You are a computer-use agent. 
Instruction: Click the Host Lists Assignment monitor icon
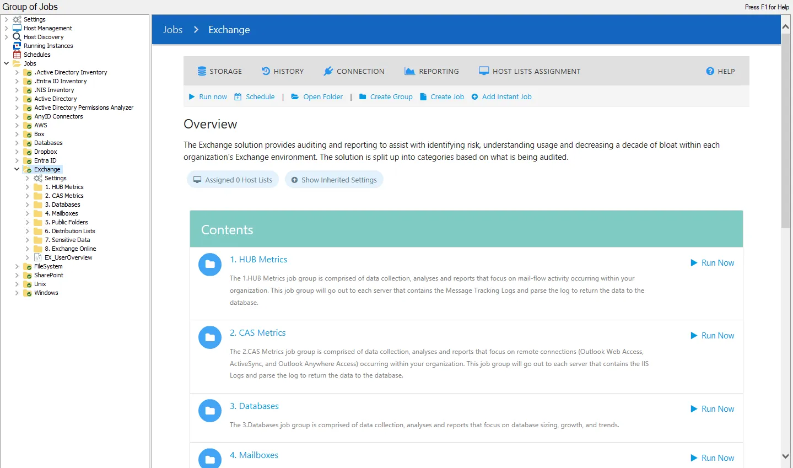[x=484, y=71]
